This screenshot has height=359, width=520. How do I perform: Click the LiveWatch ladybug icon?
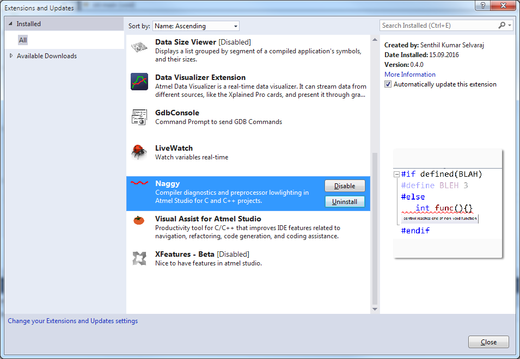coord(139,152)
